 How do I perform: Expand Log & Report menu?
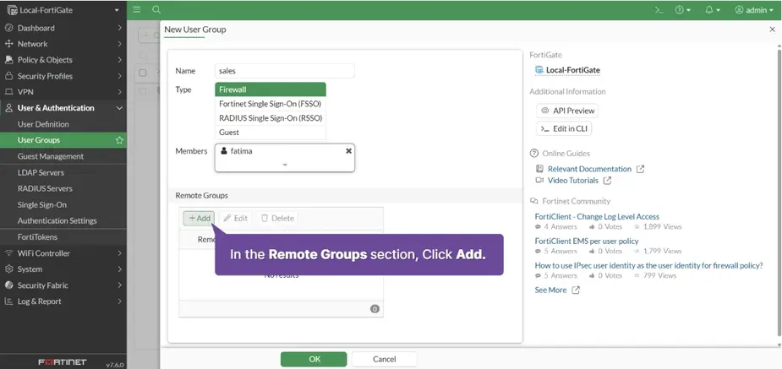(x=63, y=301)
